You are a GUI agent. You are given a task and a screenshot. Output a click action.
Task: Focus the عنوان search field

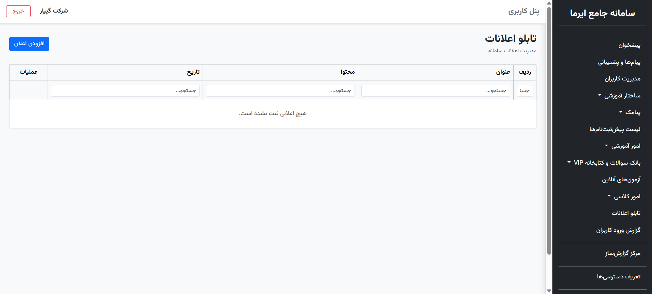[x=435, y=91]
